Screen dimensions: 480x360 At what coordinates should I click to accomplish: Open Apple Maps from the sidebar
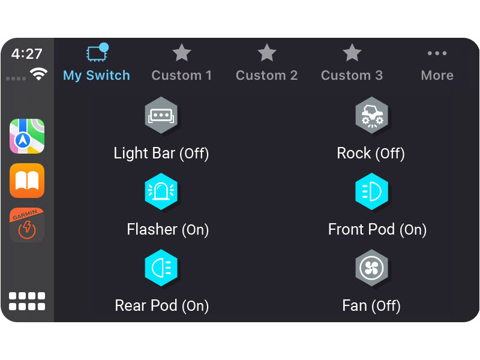(27, 136)
